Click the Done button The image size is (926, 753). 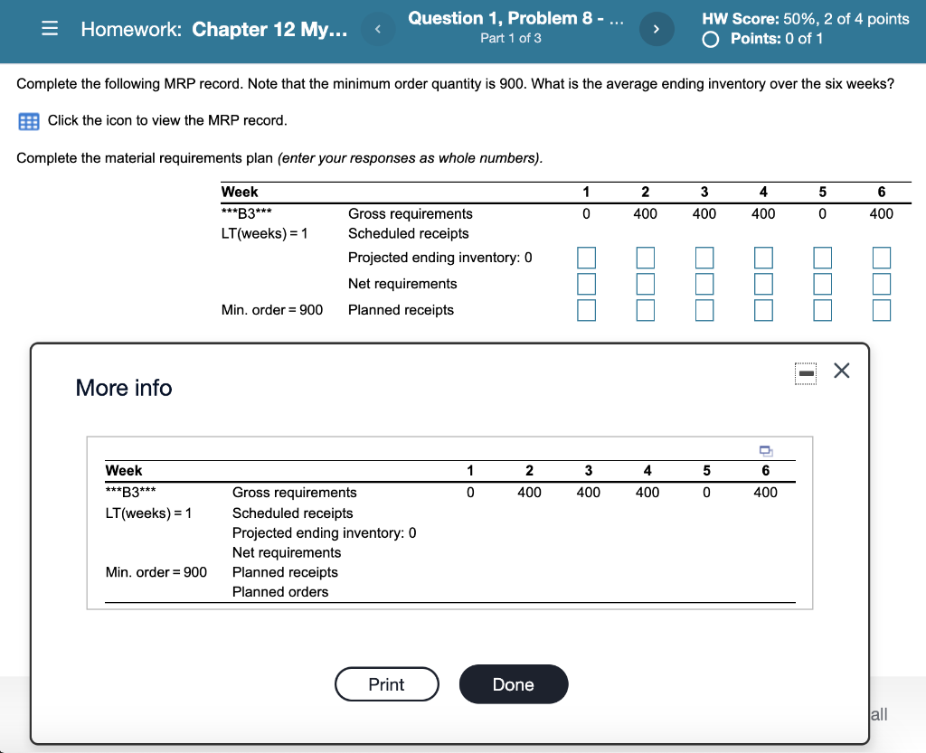pyautogui.click(x=514, y=684)
